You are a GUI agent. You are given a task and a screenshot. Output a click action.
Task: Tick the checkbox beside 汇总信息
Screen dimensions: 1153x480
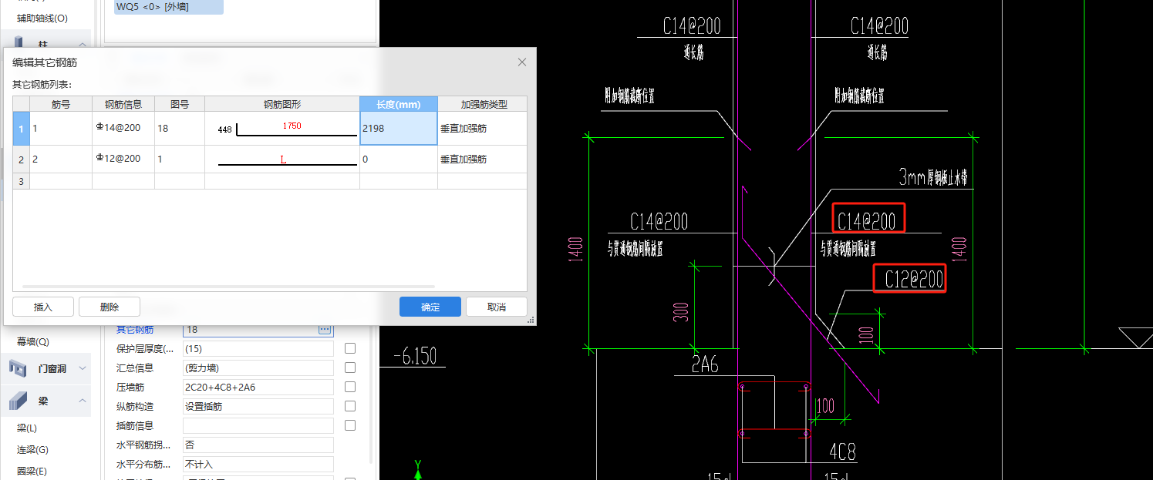(350, 368)
